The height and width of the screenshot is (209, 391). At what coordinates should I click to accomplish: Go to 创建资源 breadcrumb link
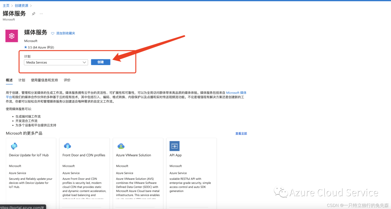point(21,5)
